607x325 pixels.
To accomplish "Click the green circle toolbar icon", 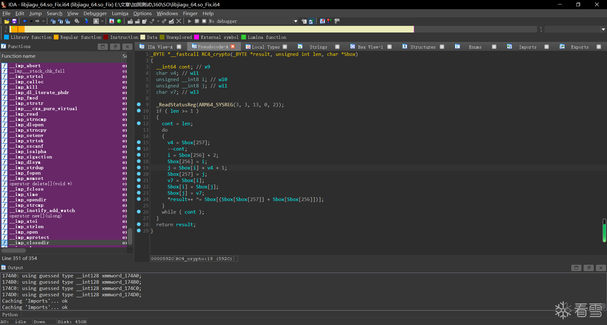I will 119,21.
